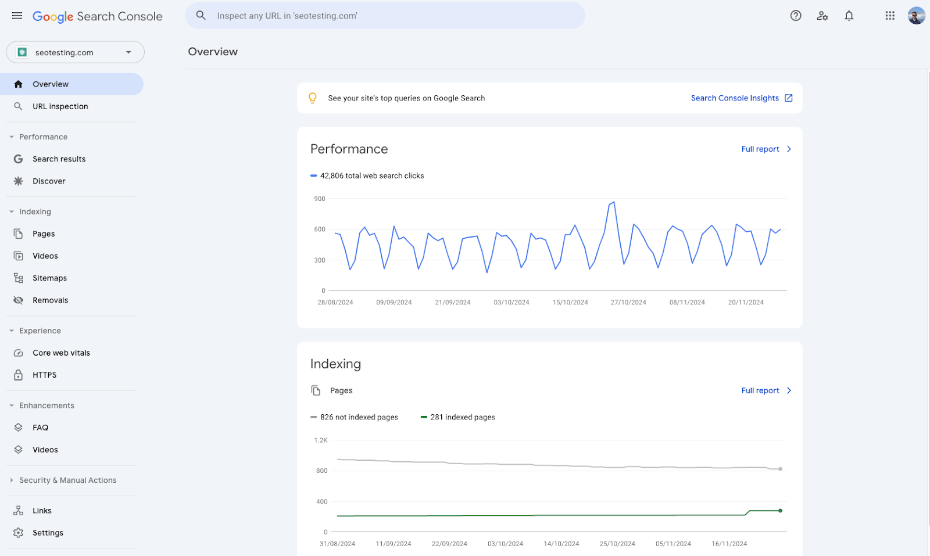Click the Sitemaps tree icon
This screenshot has width=930, height=556.
[x=19, y=278]
